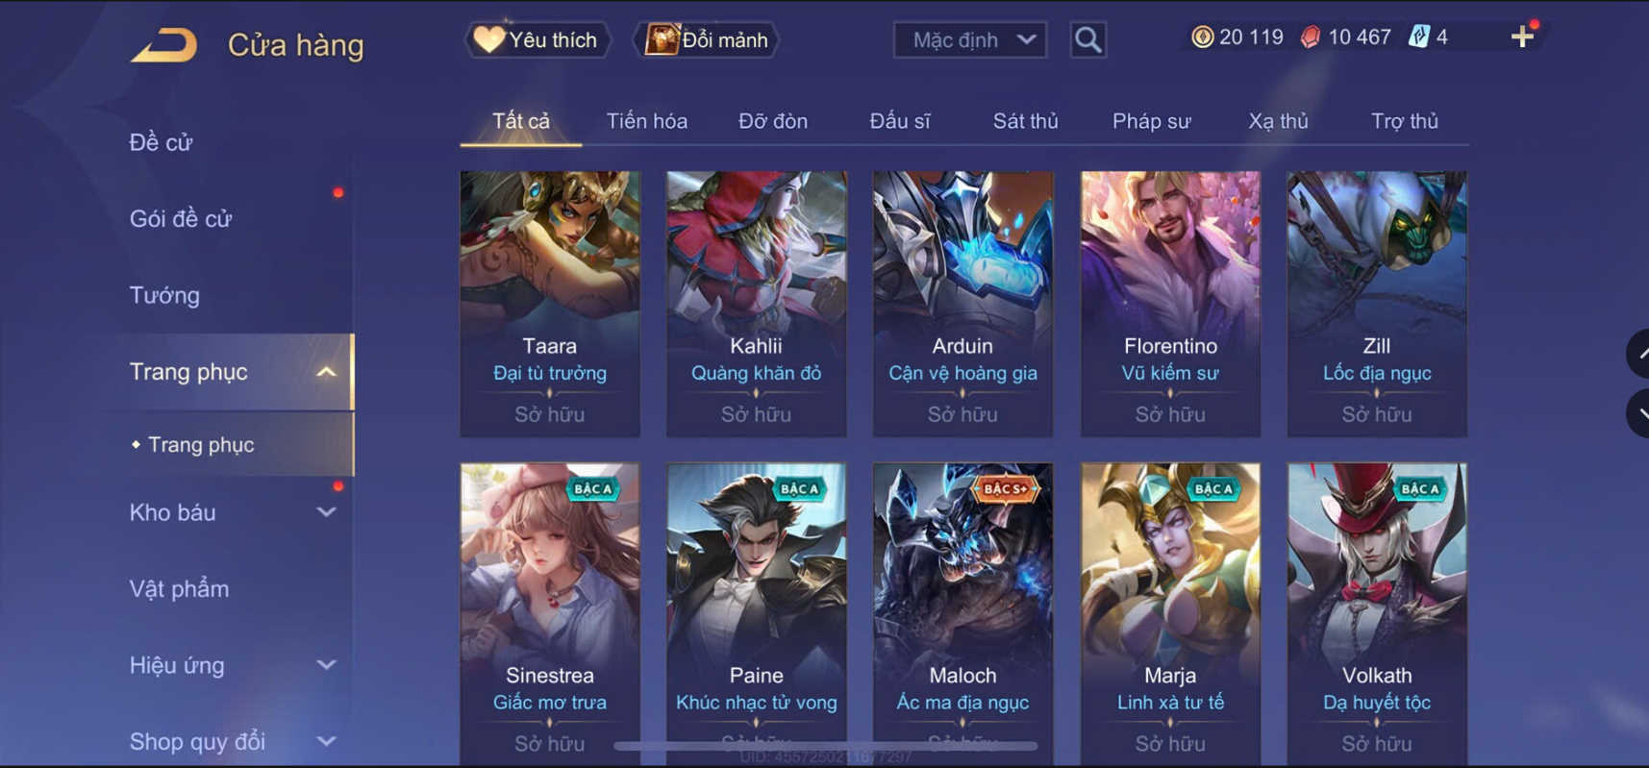Screen dimensions: 1649x768
Task: Expand the Shop quy đổi section
Action: click(327, 741)
